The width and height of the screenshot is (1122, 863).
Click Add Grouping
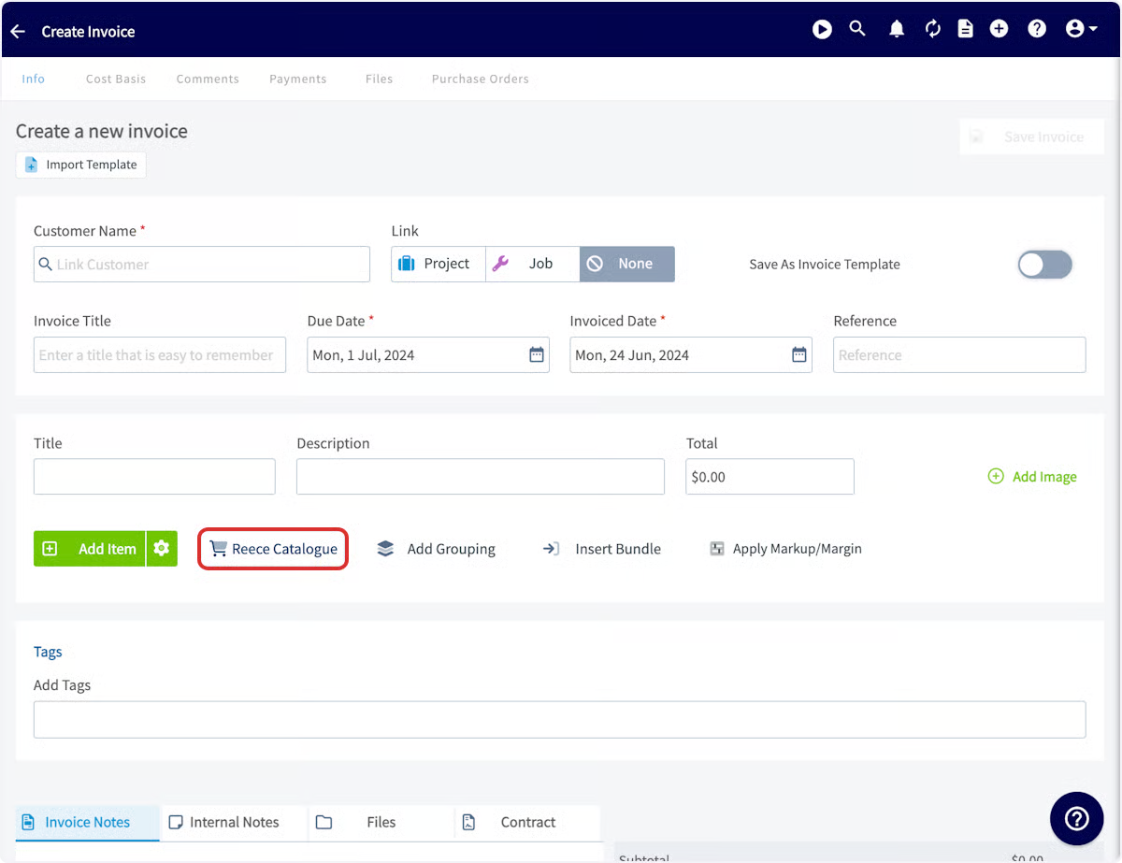click(436, 549)
